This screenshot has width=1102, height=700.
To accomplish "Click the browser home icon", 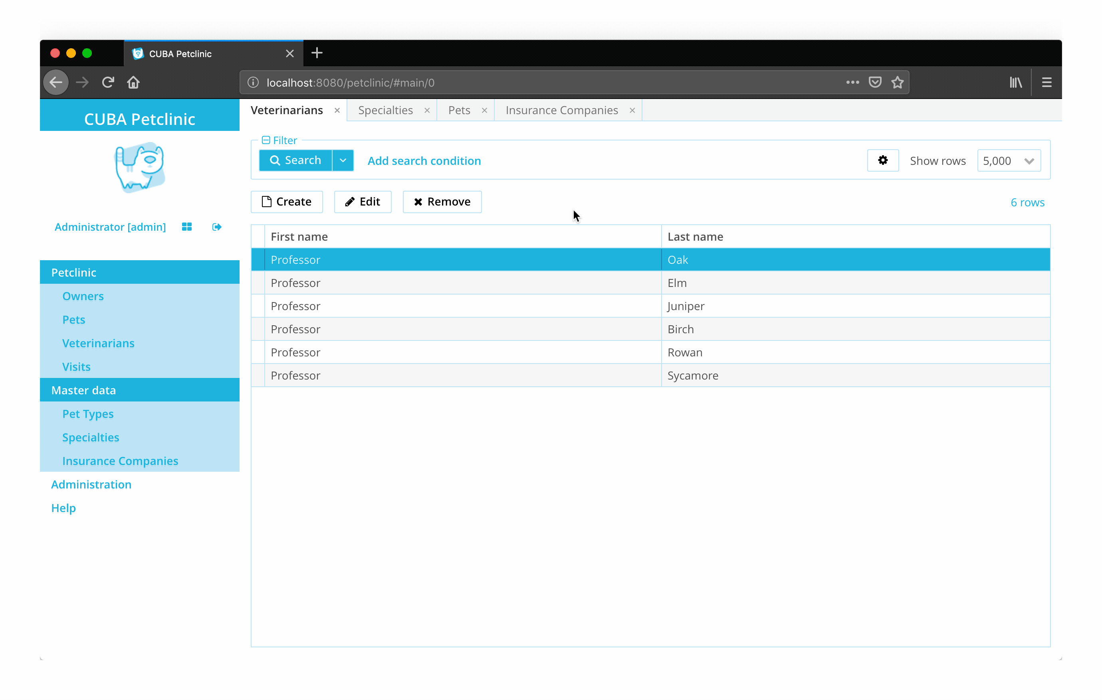I will tap(133, 82).
